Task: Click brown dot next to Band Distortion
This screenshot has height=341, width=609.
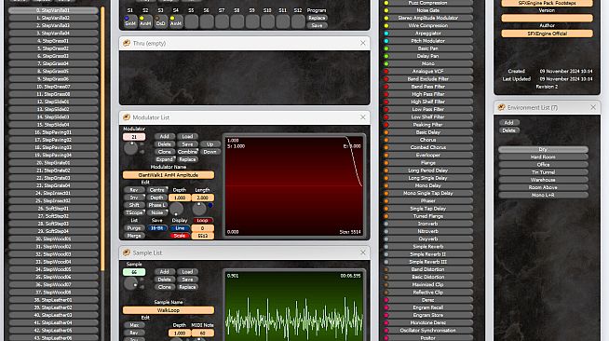Action: pos(386,269)
